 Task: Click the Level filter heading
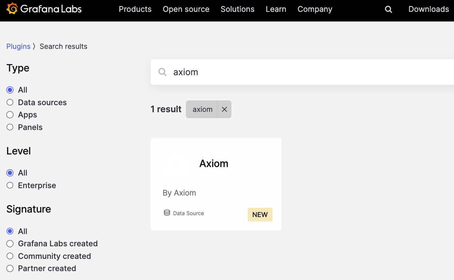point(19,151)
